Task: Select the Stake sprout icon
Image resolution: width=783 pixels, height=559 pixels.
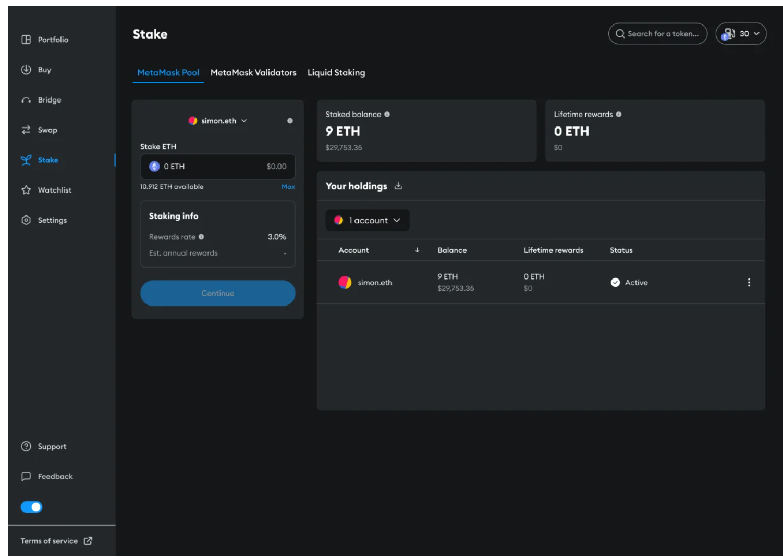Action: [26, 160]
